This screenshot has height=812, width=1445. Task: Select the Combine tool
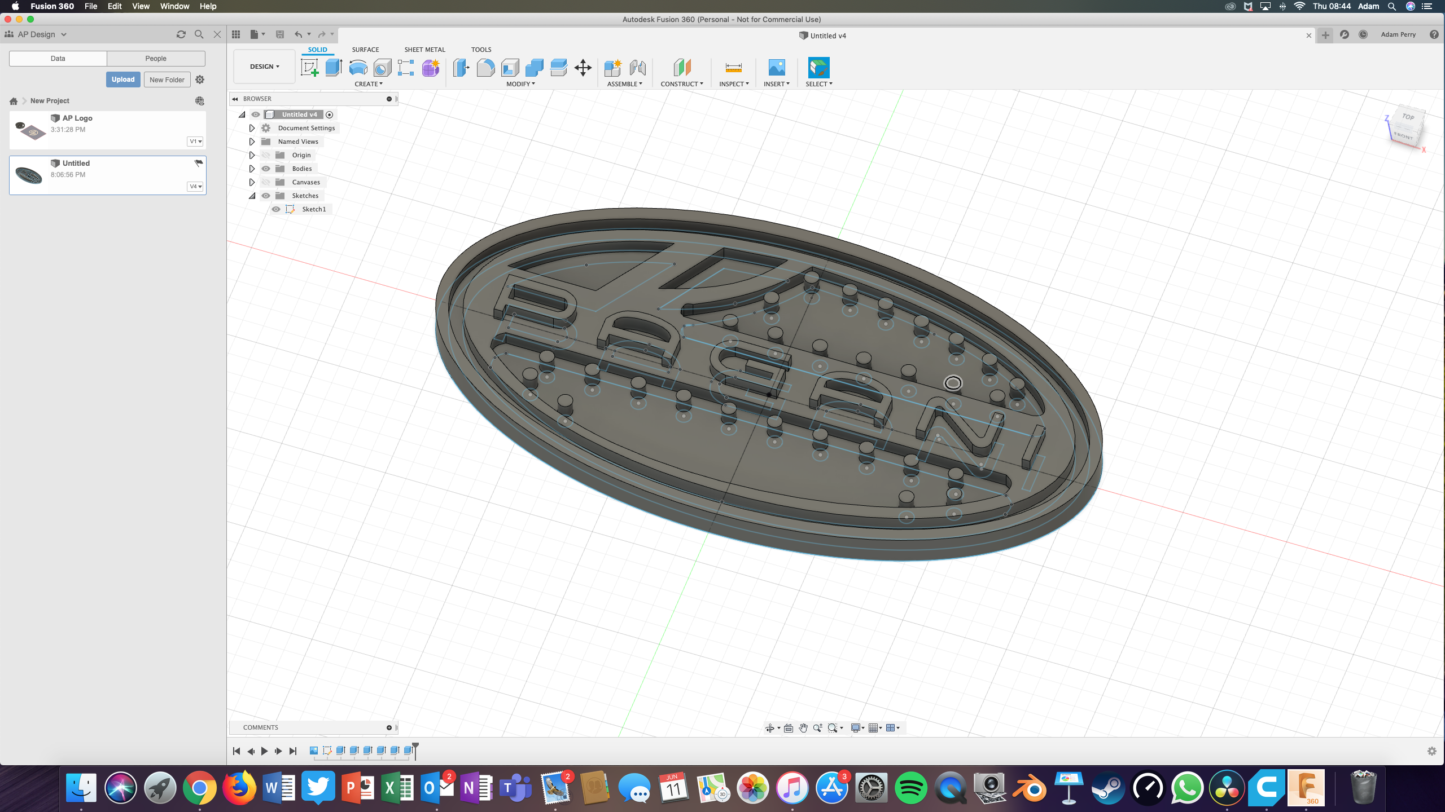point(534,68)
